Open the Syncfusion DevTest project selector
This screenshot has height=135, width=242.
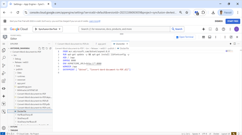(x=48, y=29)
